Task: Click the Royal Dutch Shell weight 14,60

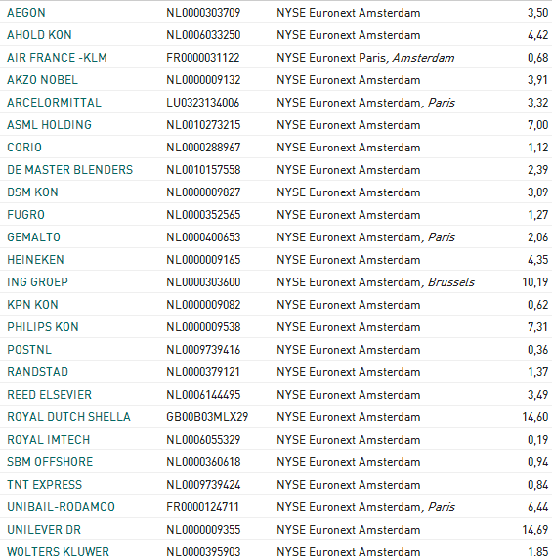Action: (x=535, y=416)
